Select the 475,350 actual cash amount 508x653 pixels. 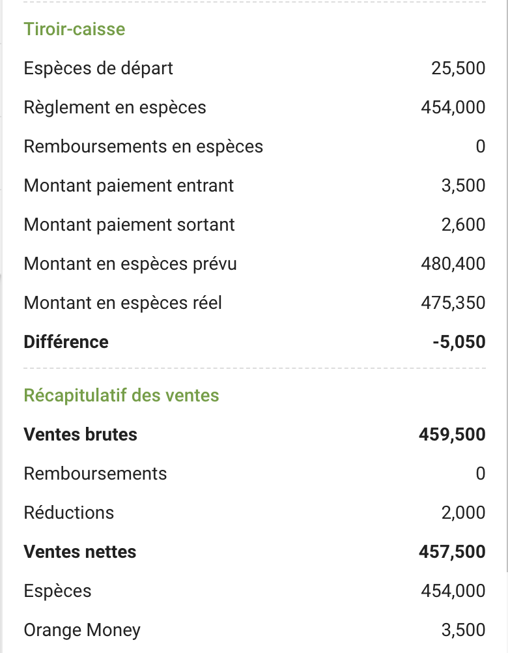[453, 303]
